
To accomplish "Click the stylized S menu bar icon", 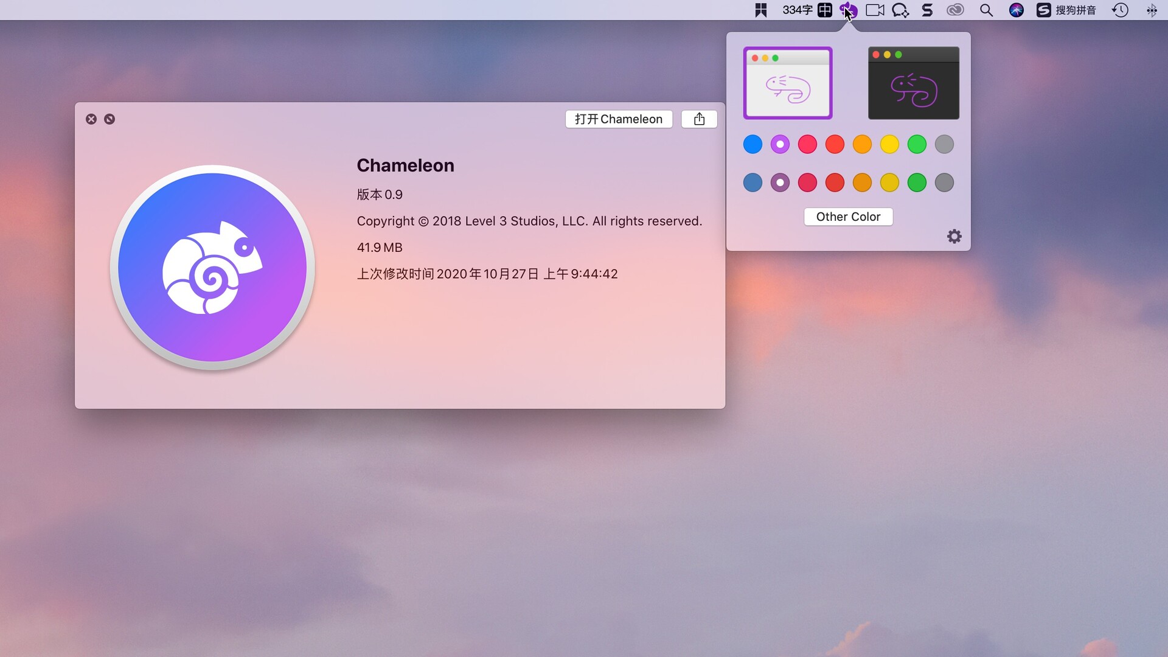I will (927, 10).
